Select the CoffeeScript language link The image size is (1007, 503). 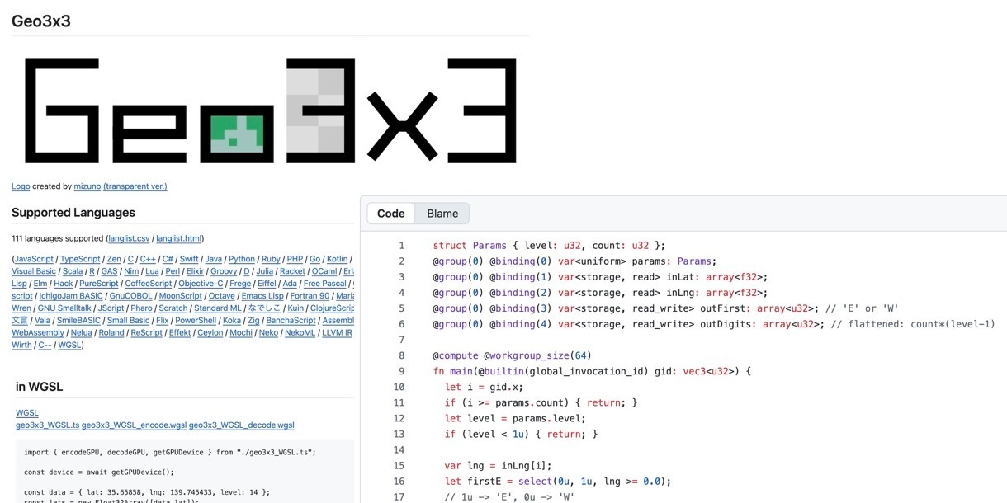point(149,284)
